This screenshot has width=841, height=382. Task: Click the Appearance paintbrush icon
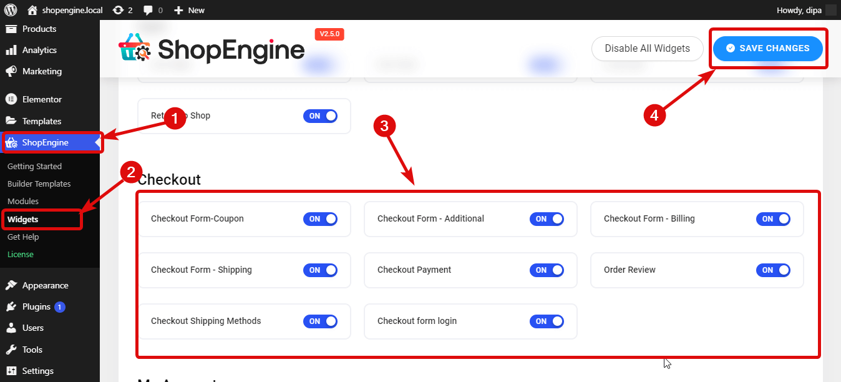click(x=11, y=285)
